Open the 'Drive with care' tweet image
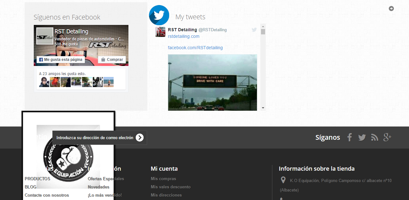The height and width of the screenshot is (200, 409). coord(212,83)
